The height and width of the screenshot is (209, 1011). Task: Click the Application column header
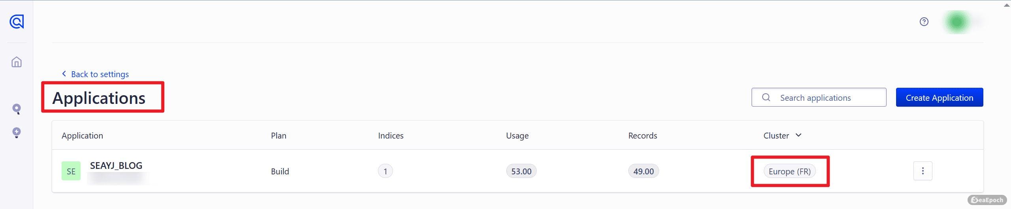(x=82, y=136)
